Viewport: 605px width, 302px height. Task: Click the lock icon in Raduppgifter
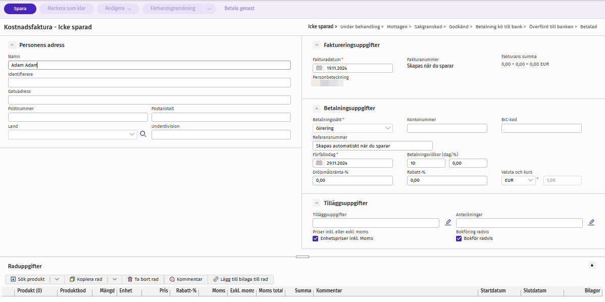pyautogui.click(x=592, y=265)
